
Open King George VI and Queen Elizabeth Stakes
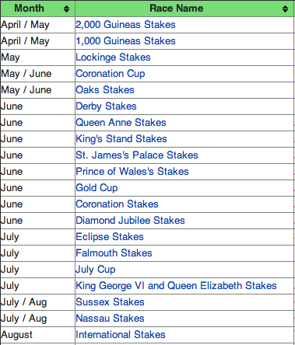pos(176,286)
